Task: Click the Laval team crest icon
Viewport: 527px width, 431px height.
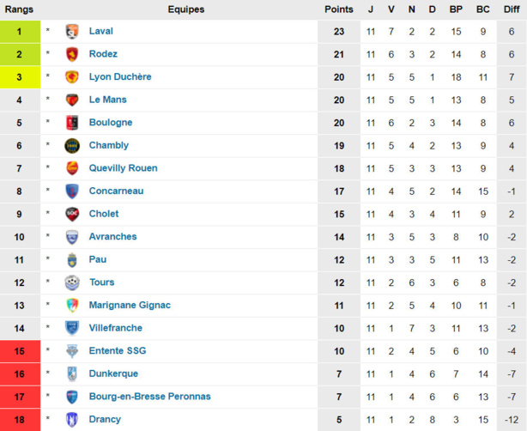Action: tap(72, 31)
